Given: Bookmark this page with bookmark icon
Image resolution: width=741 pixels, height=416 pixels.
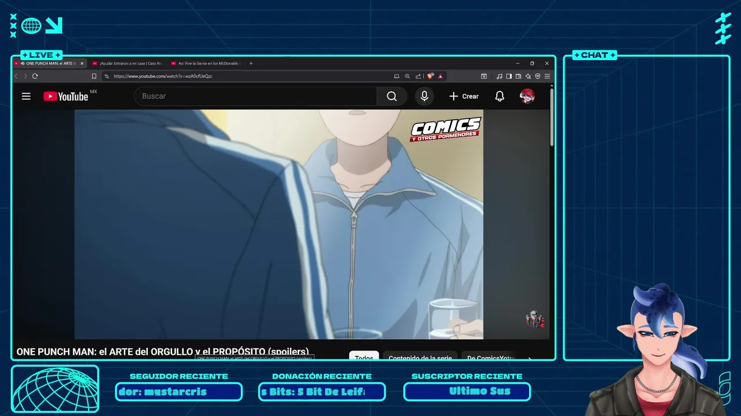Looking at the screenshot, I should 94,76.
